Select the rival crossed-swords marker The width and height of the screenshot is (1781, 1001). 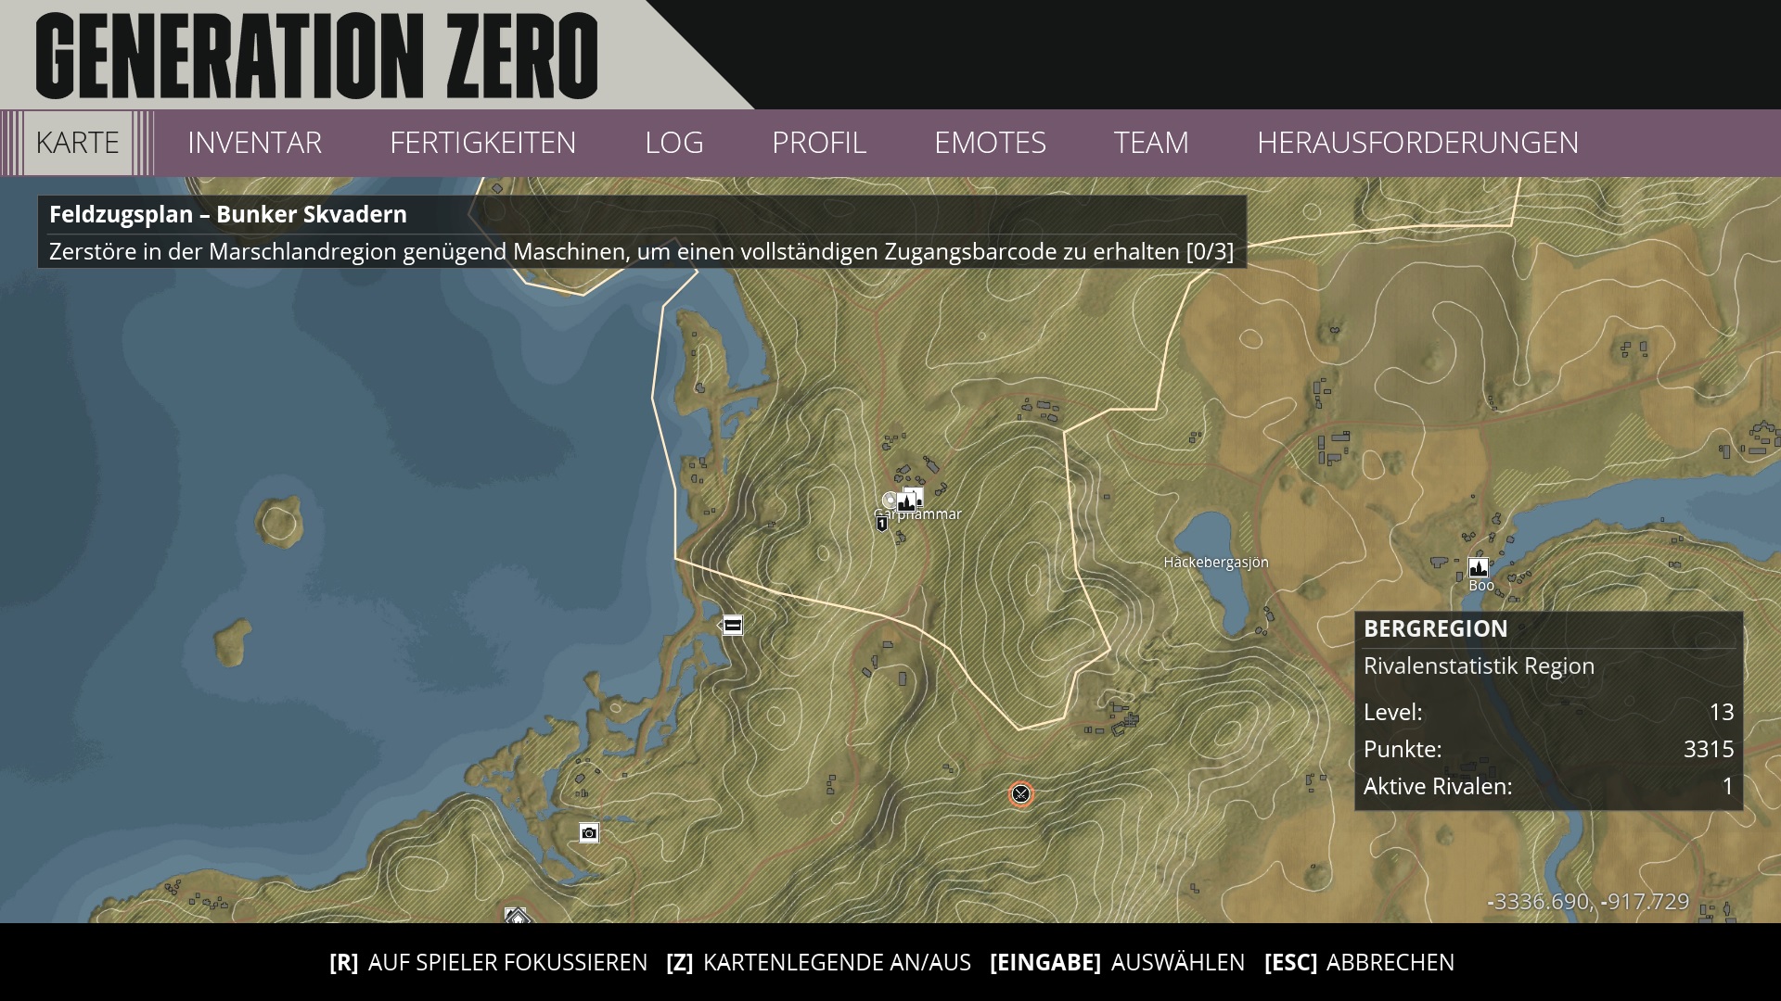1020,793
